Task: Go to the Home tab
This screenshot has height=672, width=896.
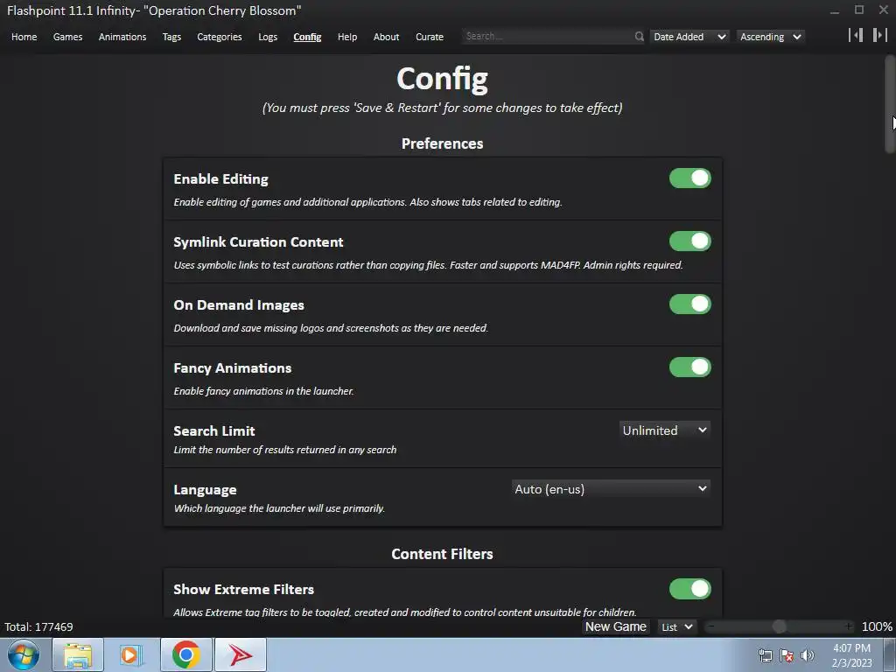Action: point(24,37)
